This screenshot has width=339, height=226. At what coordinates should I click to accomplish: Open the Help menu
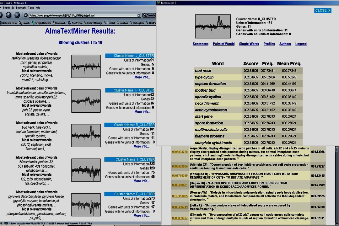point(38,8)
